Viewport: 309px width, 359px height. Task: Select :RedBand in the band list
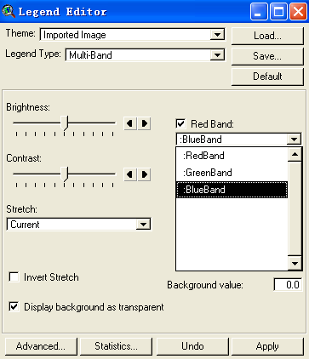coord(232,156)
